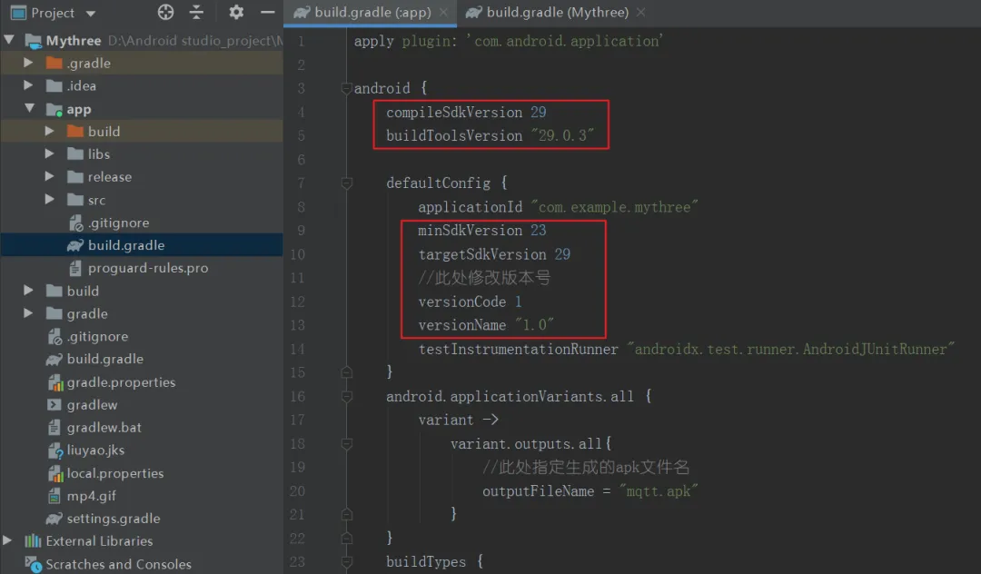Close the build.gradle (Mythree) tab
The height and width of the screenshot is (574, 981).
pyautogui.click(x=640, y=13)
